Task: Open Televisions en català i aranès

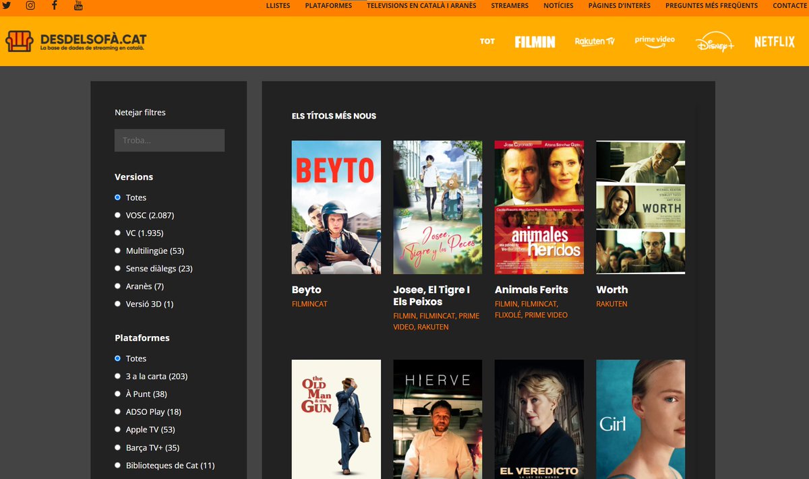Action: coord(421,5)
